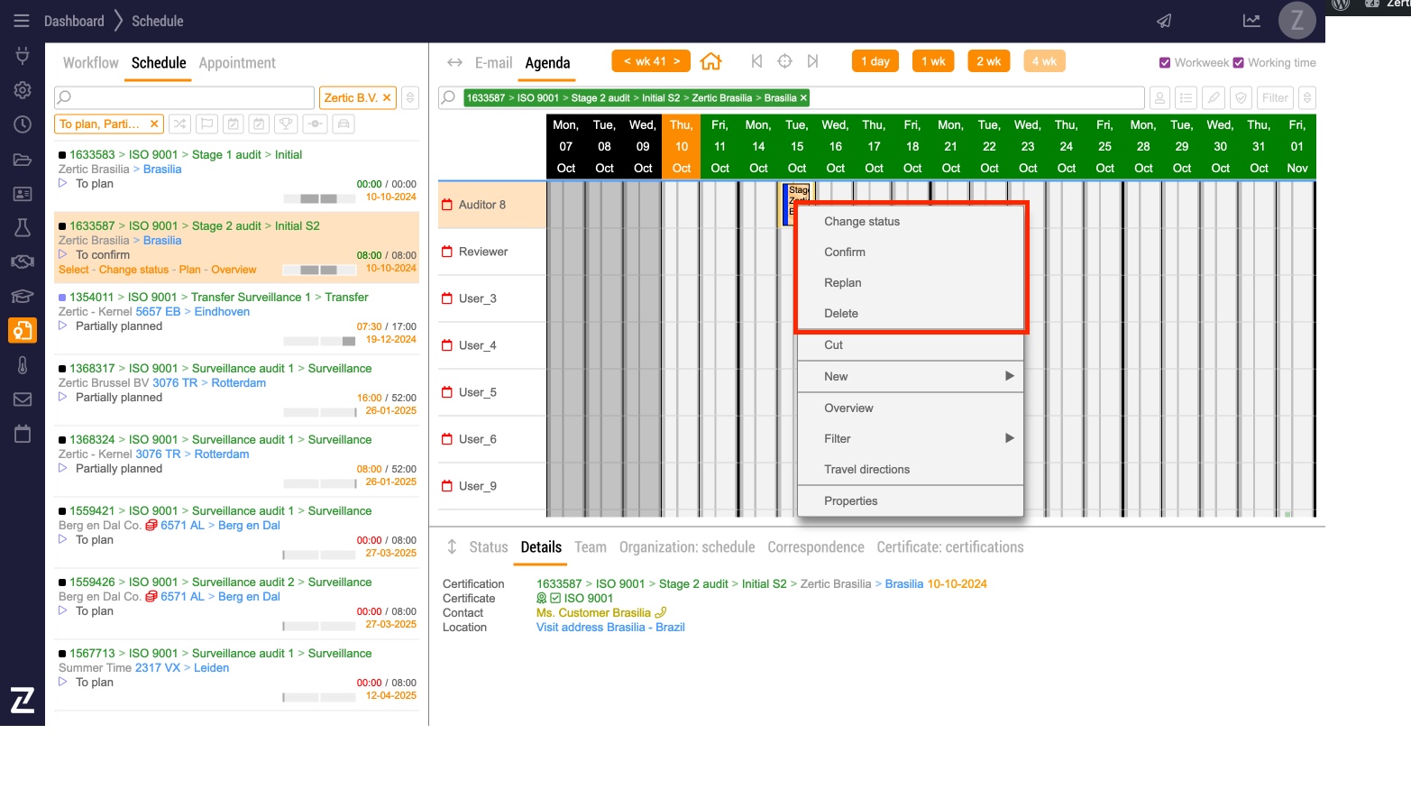Uncheck the Working time checkbox
Viewport: 1411px width, 798px height.
pyautogui.click(x=1239, y=63)
